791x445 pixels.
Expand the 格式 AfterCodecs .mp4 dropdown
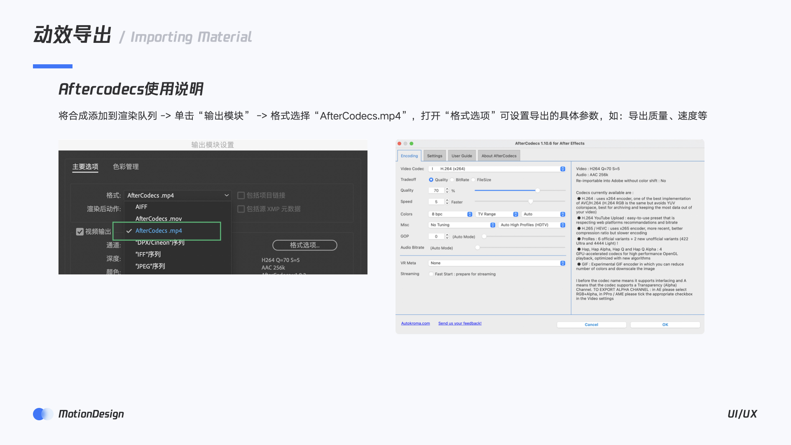[178, 195]
